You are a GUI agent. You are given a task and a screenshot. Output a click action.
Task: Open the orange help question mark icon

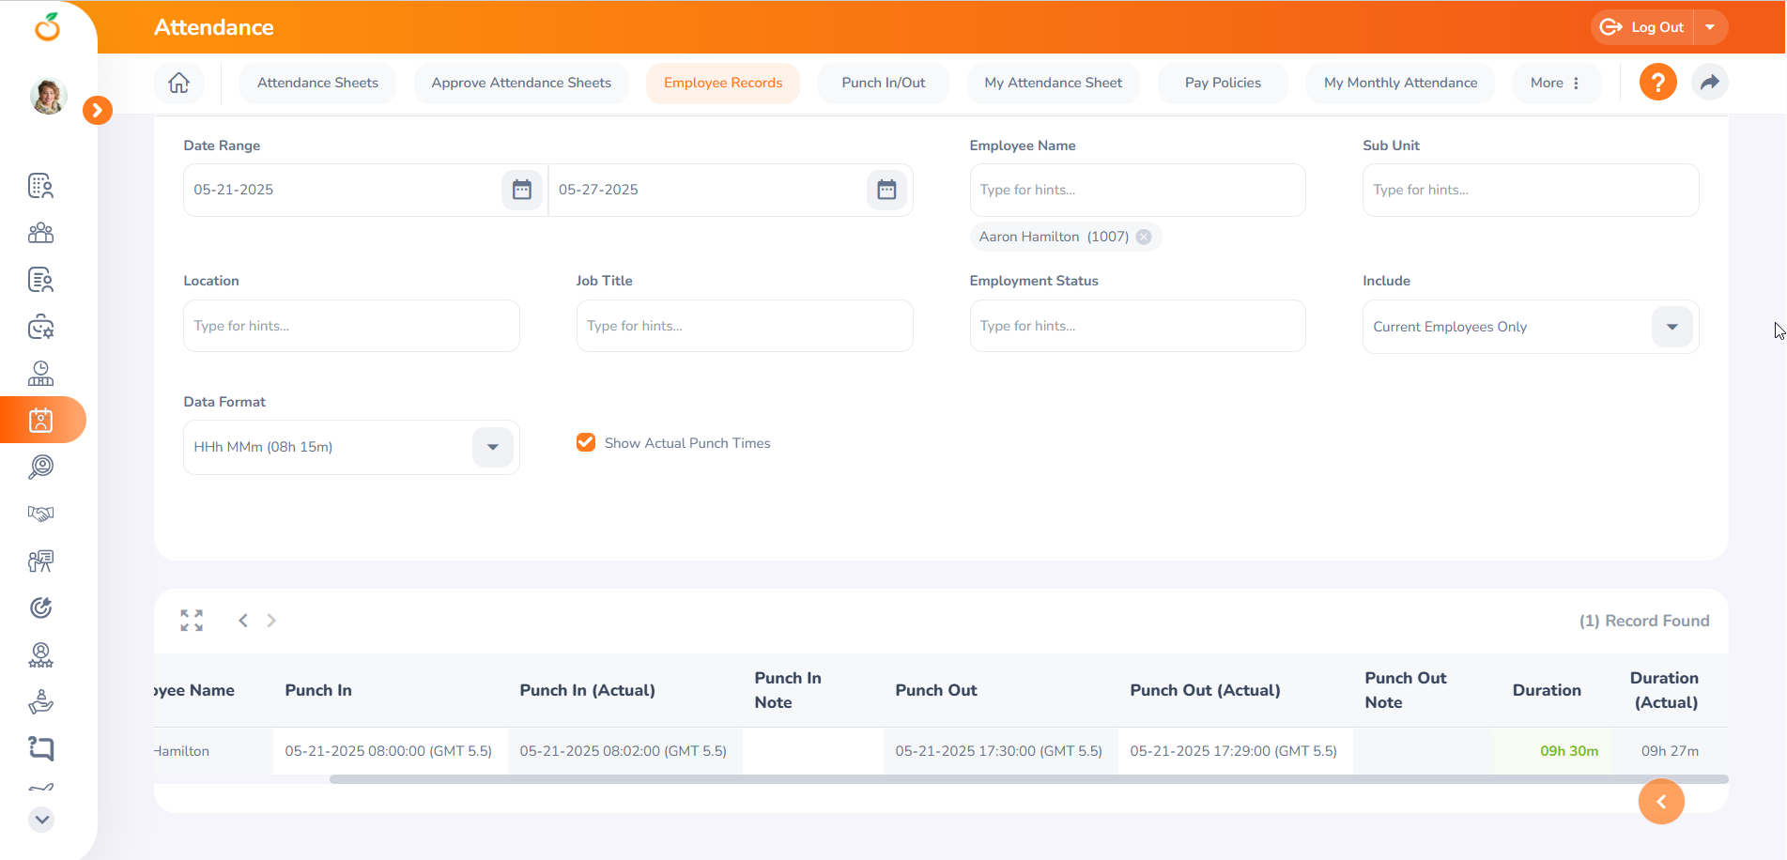click(x=1657, y=83)
